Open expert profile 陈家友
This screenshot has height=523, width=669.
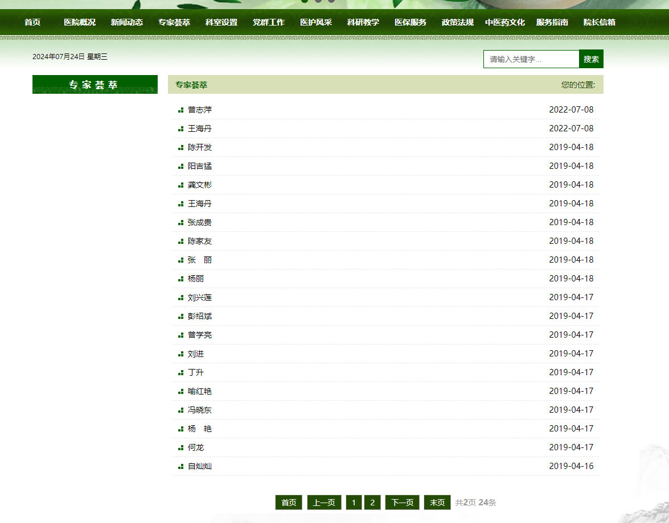[200, 241]
